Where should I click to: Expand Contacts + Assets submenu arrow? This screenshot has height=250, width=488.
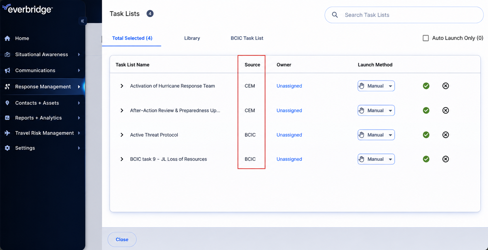coord(79,103)
